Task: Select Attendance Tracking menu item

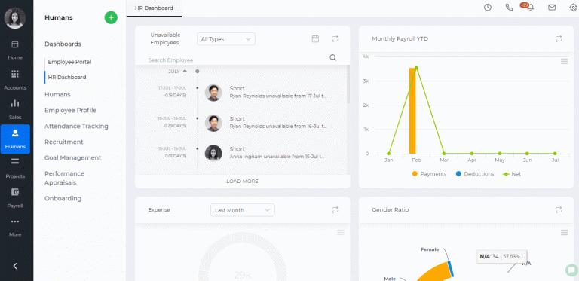Action: pos(76,126)
